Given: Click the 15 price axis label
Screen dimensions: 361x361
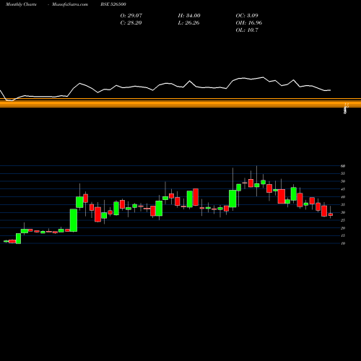Looking at the screenshot, I should pos(343,235).
